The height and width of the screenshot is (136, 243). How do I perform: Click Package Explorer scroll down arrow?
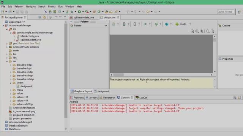(x=66, y=129)
